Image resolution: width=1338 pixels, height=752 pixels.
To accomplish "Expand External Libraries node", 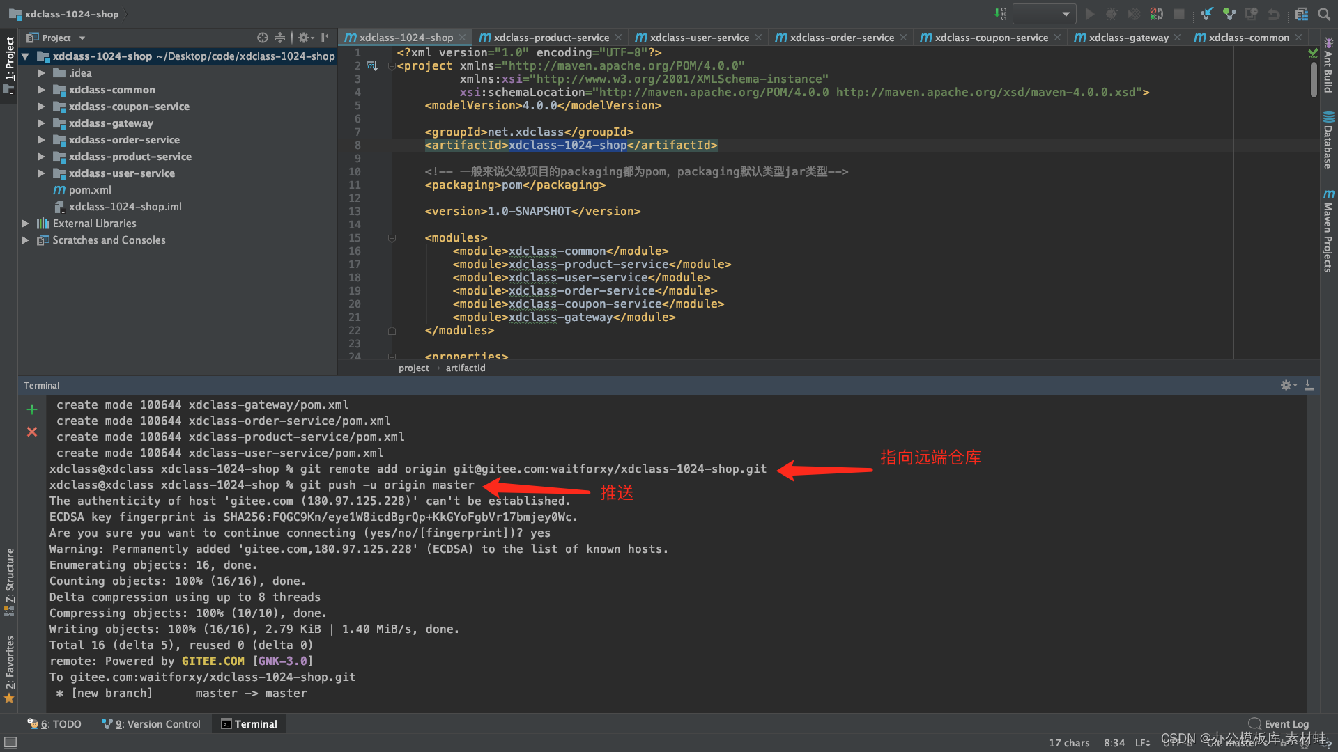I will [x=25, y=224].
